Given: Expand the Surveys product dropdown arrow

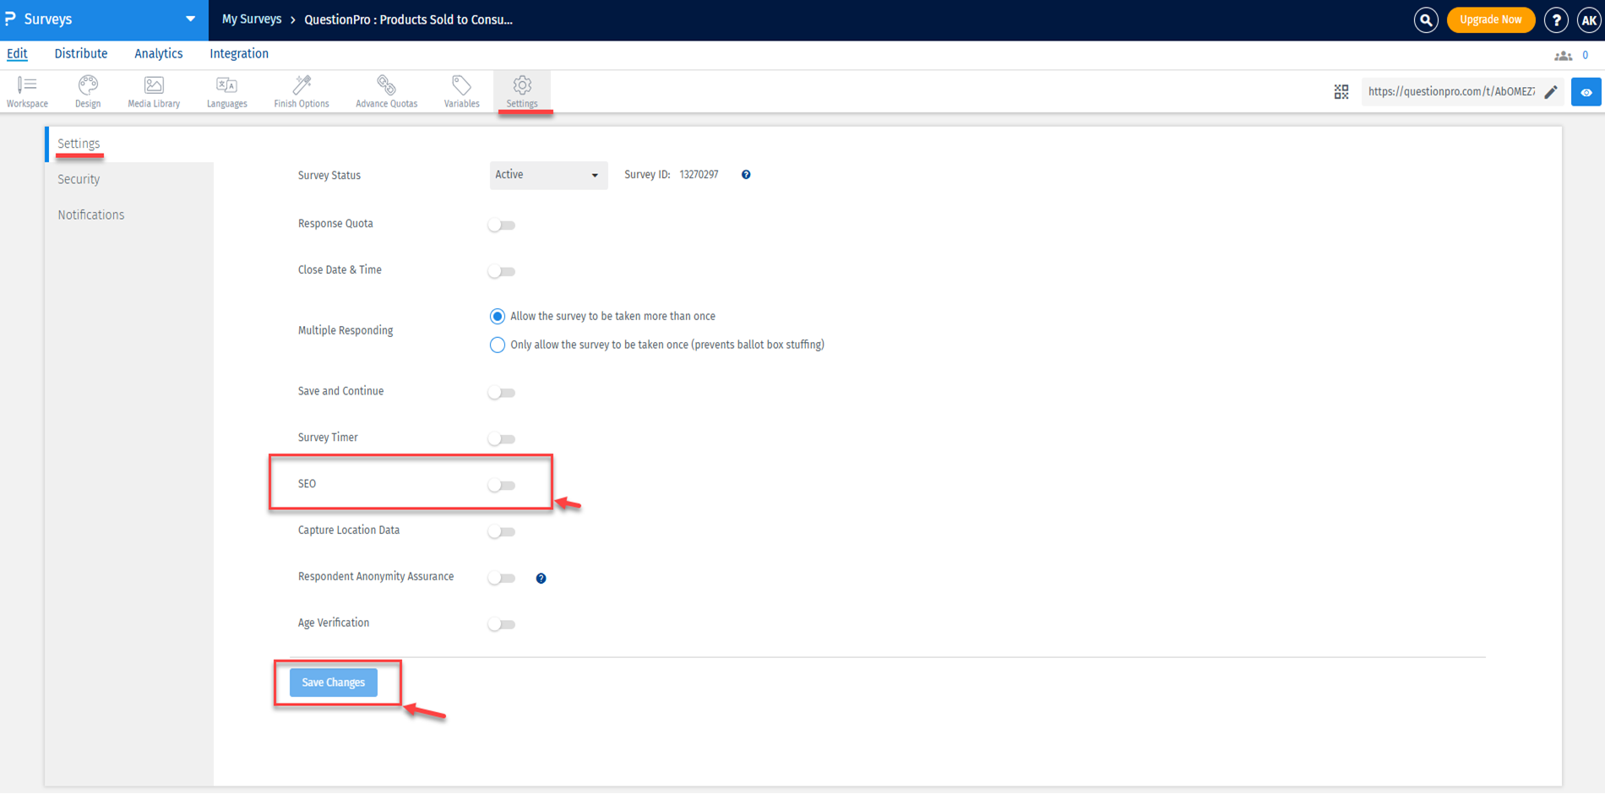Looking at the screenshot, I should click(x=190, y=19).
